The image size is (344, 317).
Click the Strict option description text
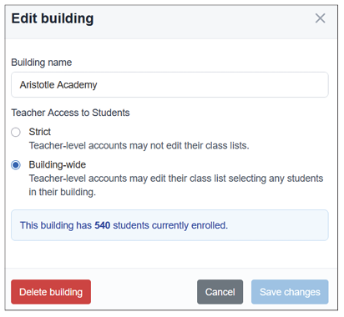[139, 146]
